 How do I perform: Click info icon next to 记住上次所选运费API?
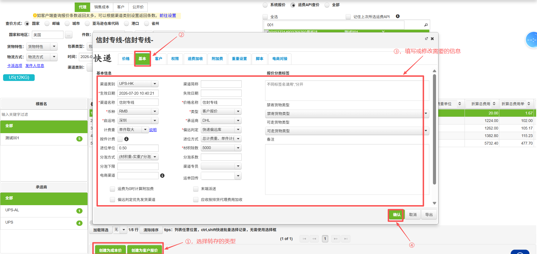tap(398, 16)
